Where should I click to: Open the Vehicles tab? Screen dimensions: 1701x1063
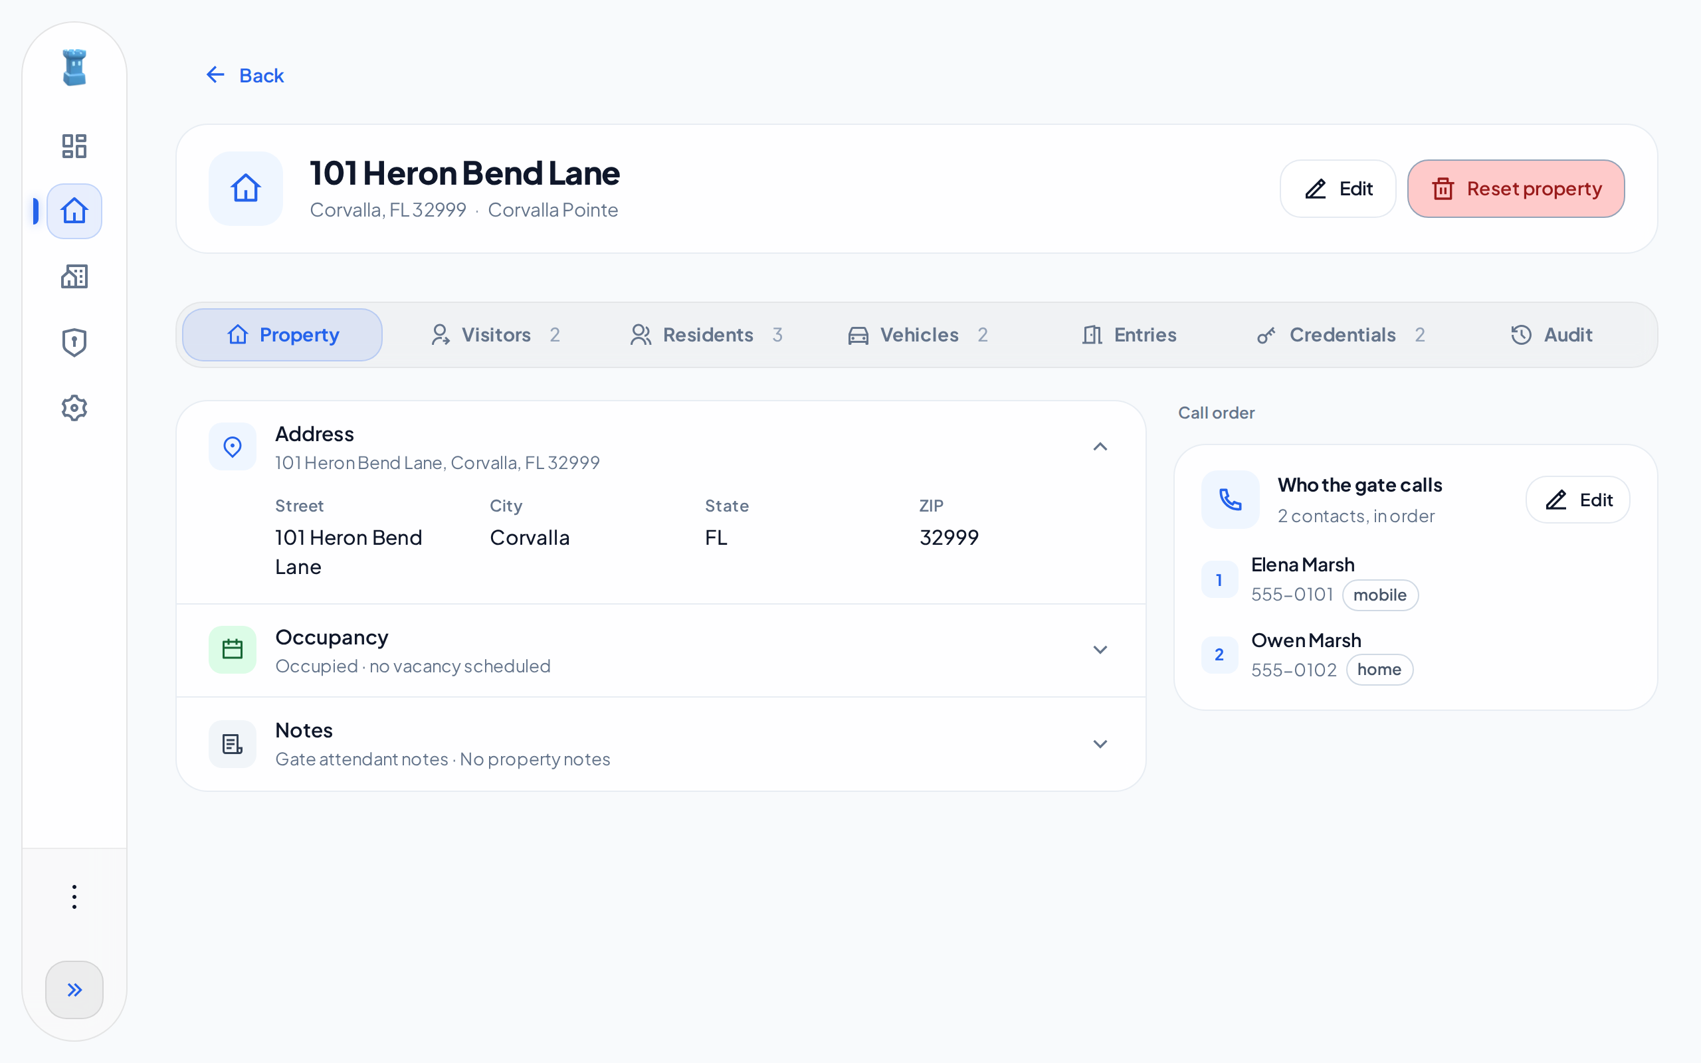[918, 335]
